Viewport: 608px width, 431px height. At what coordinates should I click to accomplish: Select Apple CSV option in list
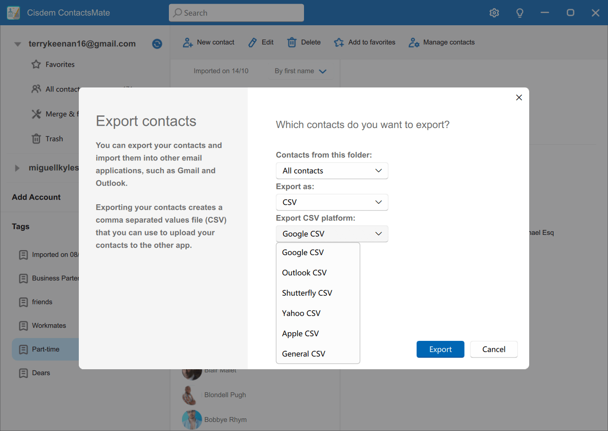[x=300, y=334]
